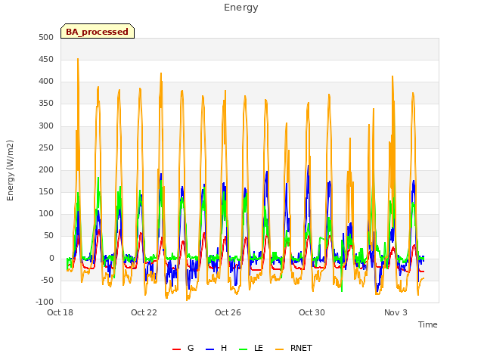Click the highest RNET peak near 450
This screenshot has width=484, height=363.
point(78,59)
